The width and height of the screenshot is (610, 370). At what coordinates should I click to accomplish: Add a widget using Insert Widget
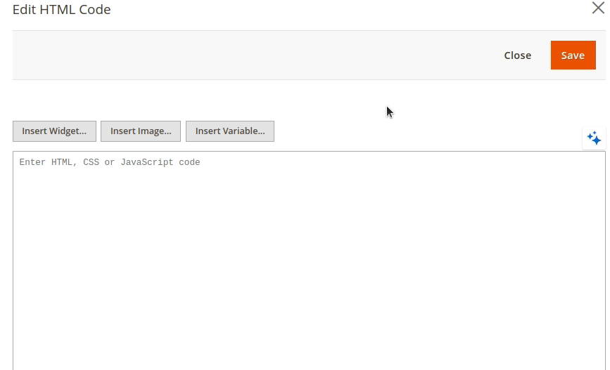click(x=54, y=131)
